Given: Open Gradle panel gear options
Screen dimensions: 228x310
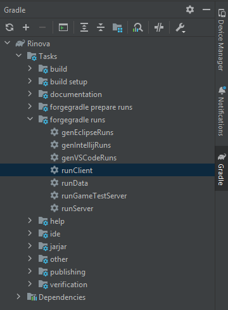Looking at the screenshot, I should coord(190,10).
